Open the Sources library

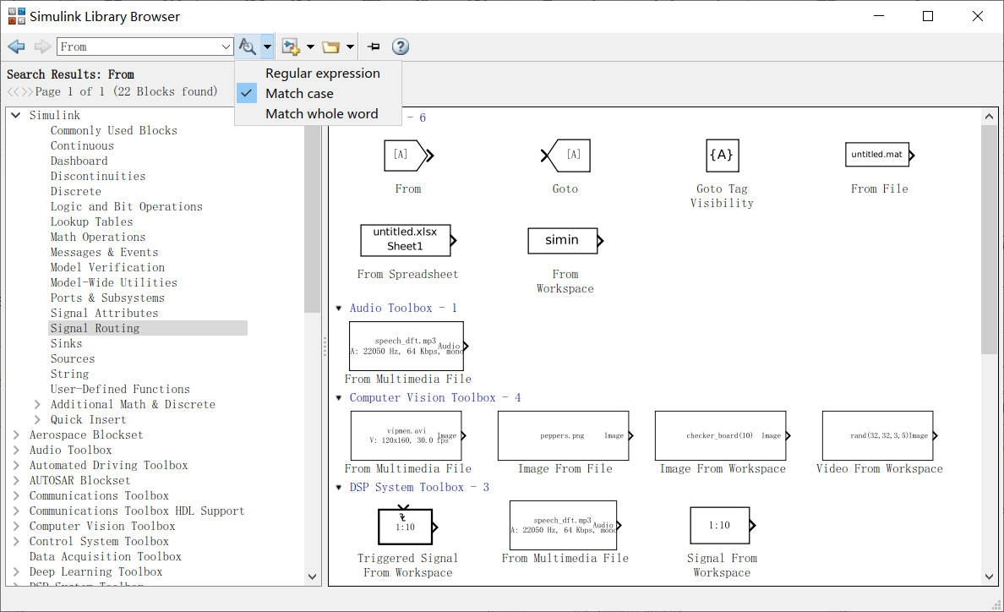tap(72, 358)
